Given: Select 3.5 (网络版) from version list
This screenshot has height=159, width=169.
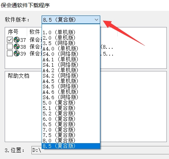Looking at the screenshot, I should (71, 43).
